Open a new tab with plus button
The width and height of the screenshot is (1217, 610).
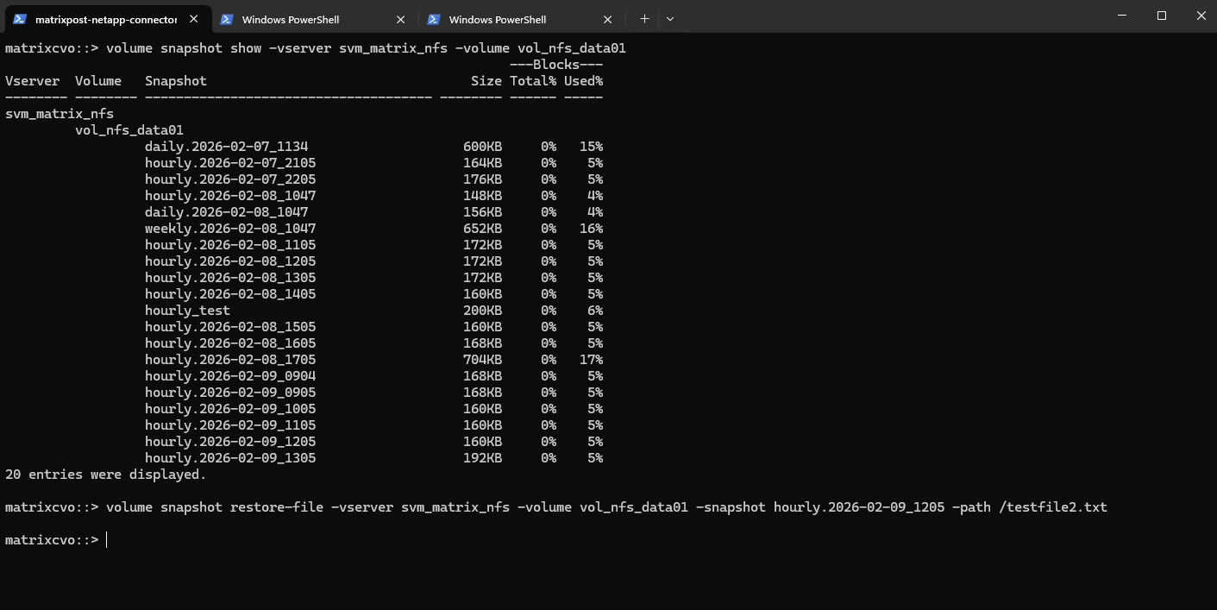644,19
